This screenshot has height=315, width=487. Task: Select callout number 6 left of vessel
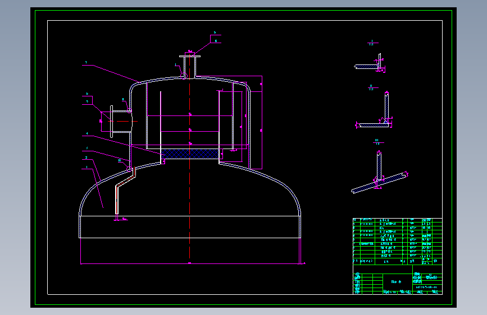click(87, 94)
